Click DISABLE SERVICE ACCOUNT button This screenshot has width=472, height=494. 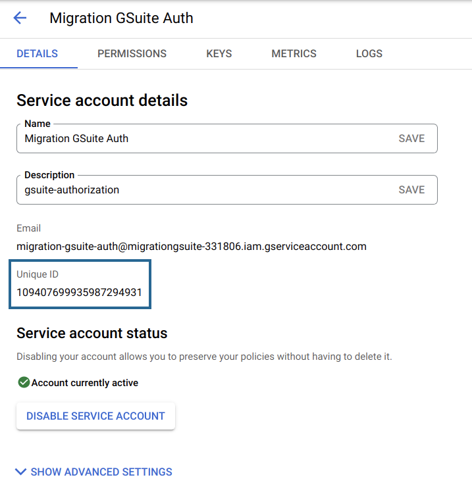click(x=95, y=416)
